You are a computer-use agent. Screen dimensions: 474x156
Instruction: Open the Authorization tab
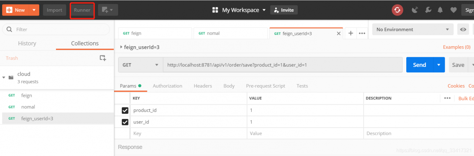tap(167, 86)
